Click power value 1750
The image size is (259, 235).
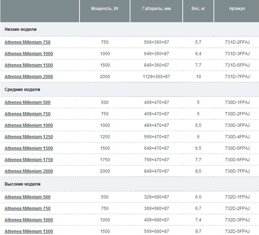click(105, 160)
